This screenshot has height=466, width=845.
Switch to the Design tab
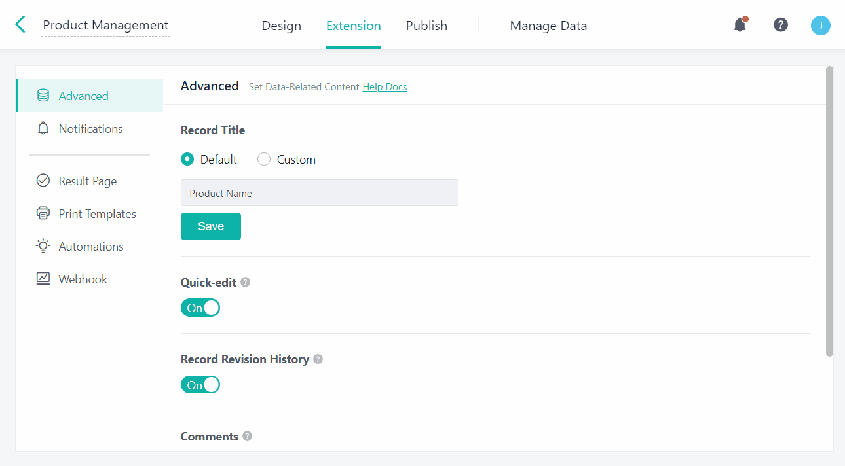[282, 26]
